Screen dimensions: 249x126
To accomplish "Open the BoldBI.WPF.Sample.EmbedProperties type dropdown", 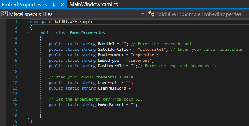I will [x=198, y=14].
